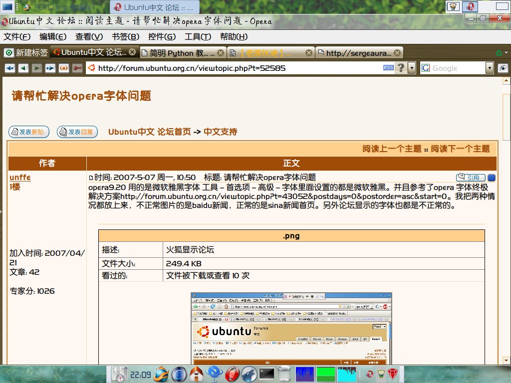Screen dimensions: 511x383
Task: Open the terminal icon in dock
Action: (x=266, y=374)
